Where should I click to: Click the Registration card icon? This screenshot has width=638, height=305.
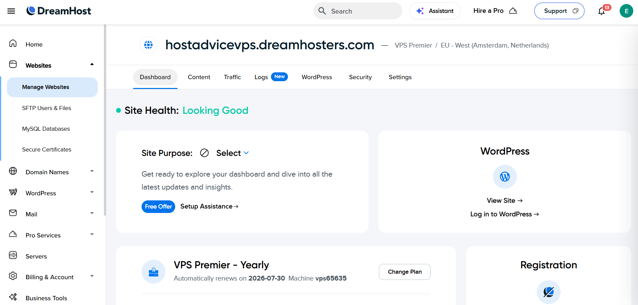549,292
